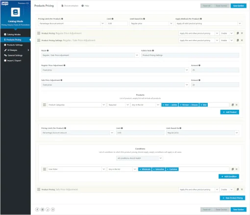Click the Add Condition button
This screenshot has width=250, height=215.
[x=229, y=176]
